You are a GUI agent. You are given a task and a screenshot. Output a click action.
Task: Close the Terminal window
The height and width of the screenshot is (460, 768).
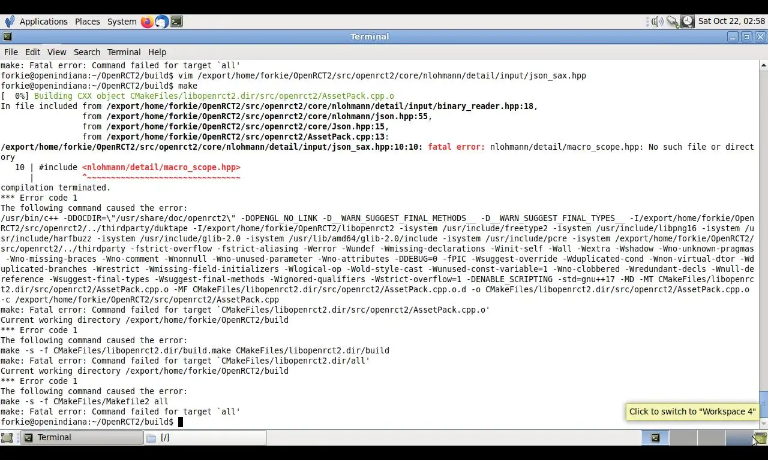[x=760, y=37]
